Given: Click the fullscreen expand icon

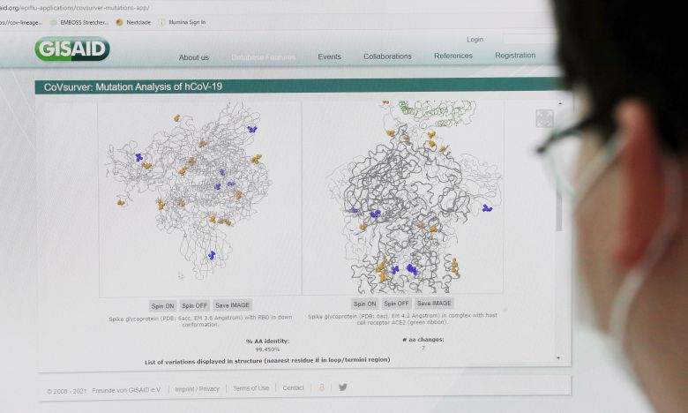Looking at the screenshot, I should [x=544, y=118].
